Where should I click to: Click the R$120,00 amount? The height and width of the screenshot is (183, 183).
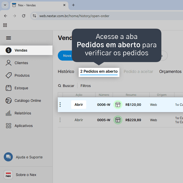pos(133,105)
